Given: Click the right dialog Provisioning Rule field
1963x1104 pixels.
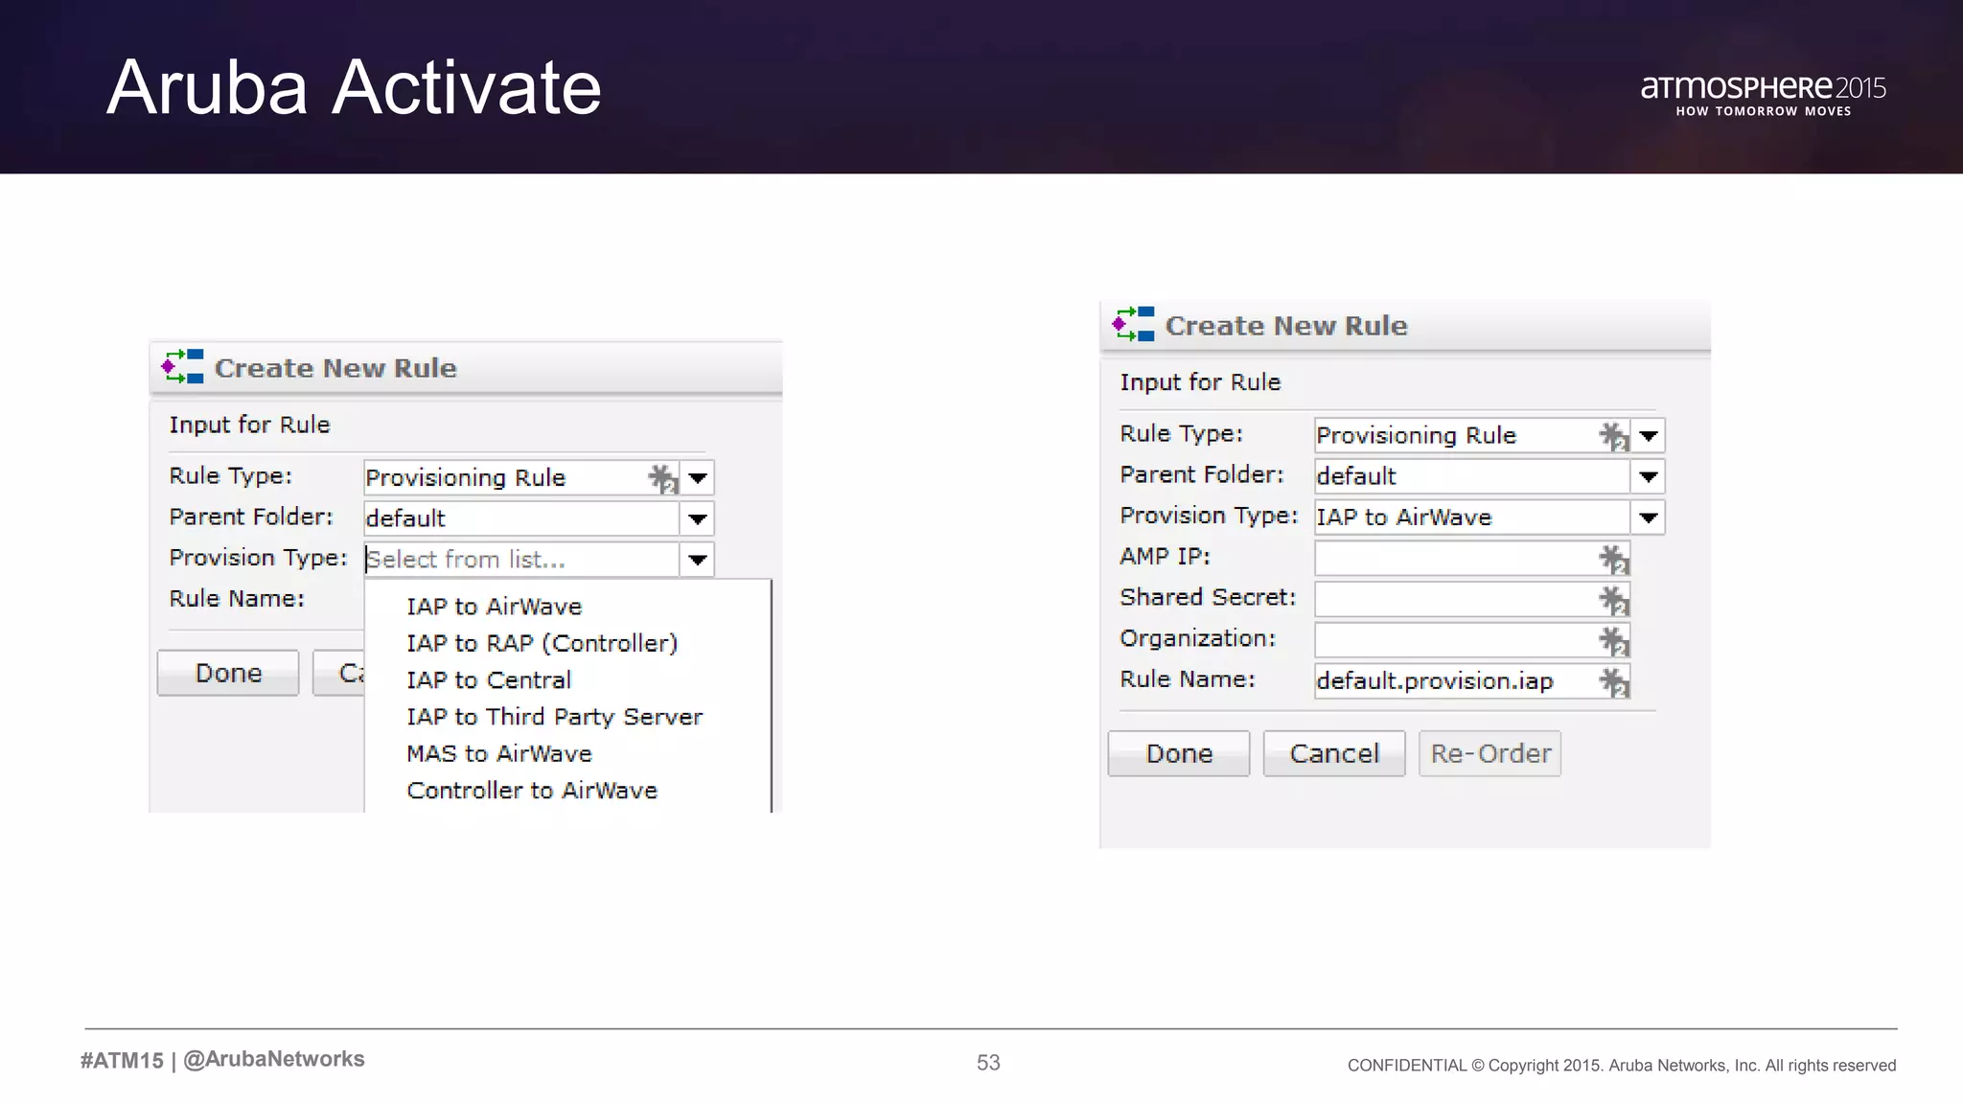Looking at the screenshot, I should 1472,436.
